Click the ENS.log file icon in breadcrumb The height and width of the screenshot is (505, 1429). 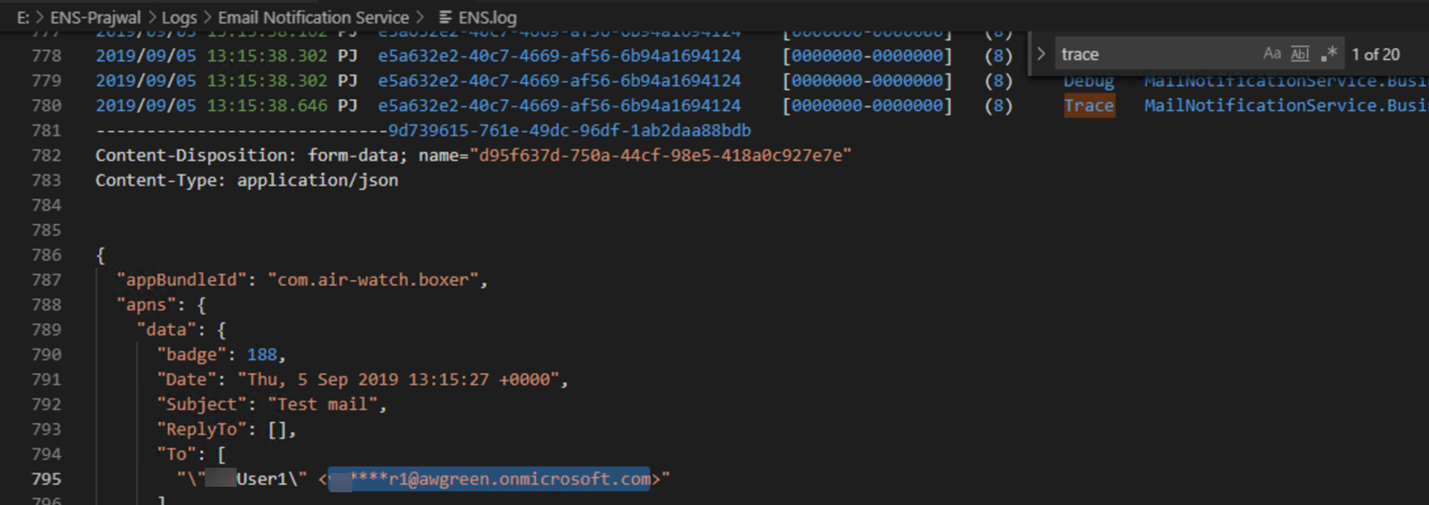[445, 17]
